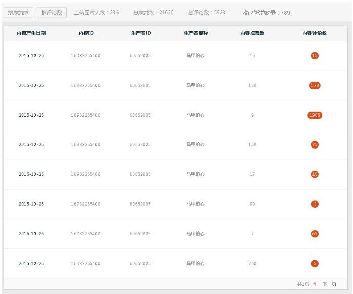353x294 pixels.
Task: Click the 内容ID column header
Action: point(86,33)
